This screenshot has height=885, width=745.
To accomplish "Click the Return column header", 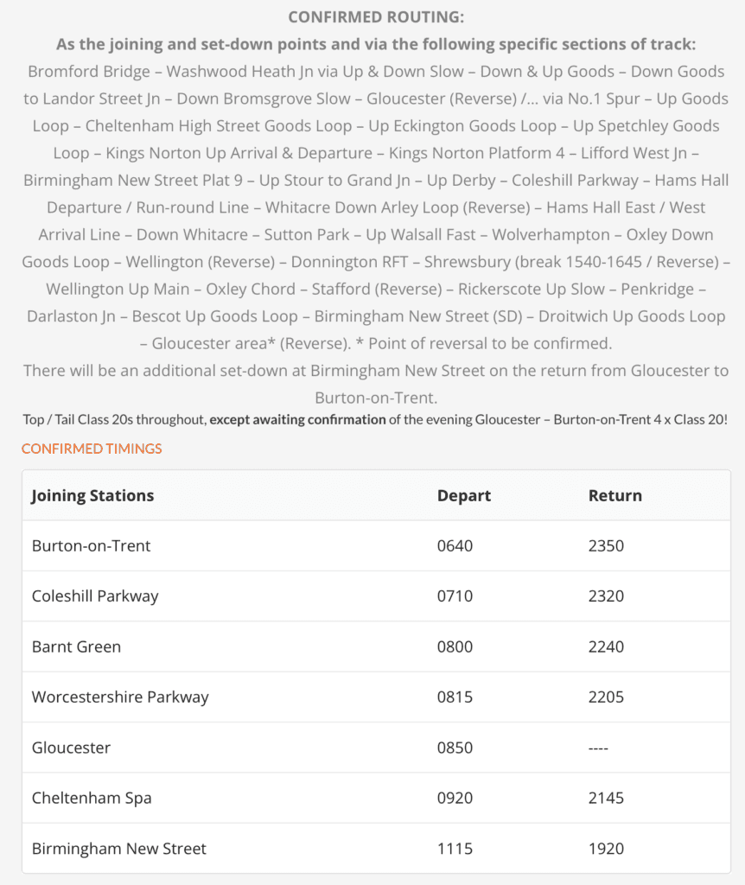I will pos(614,495).
